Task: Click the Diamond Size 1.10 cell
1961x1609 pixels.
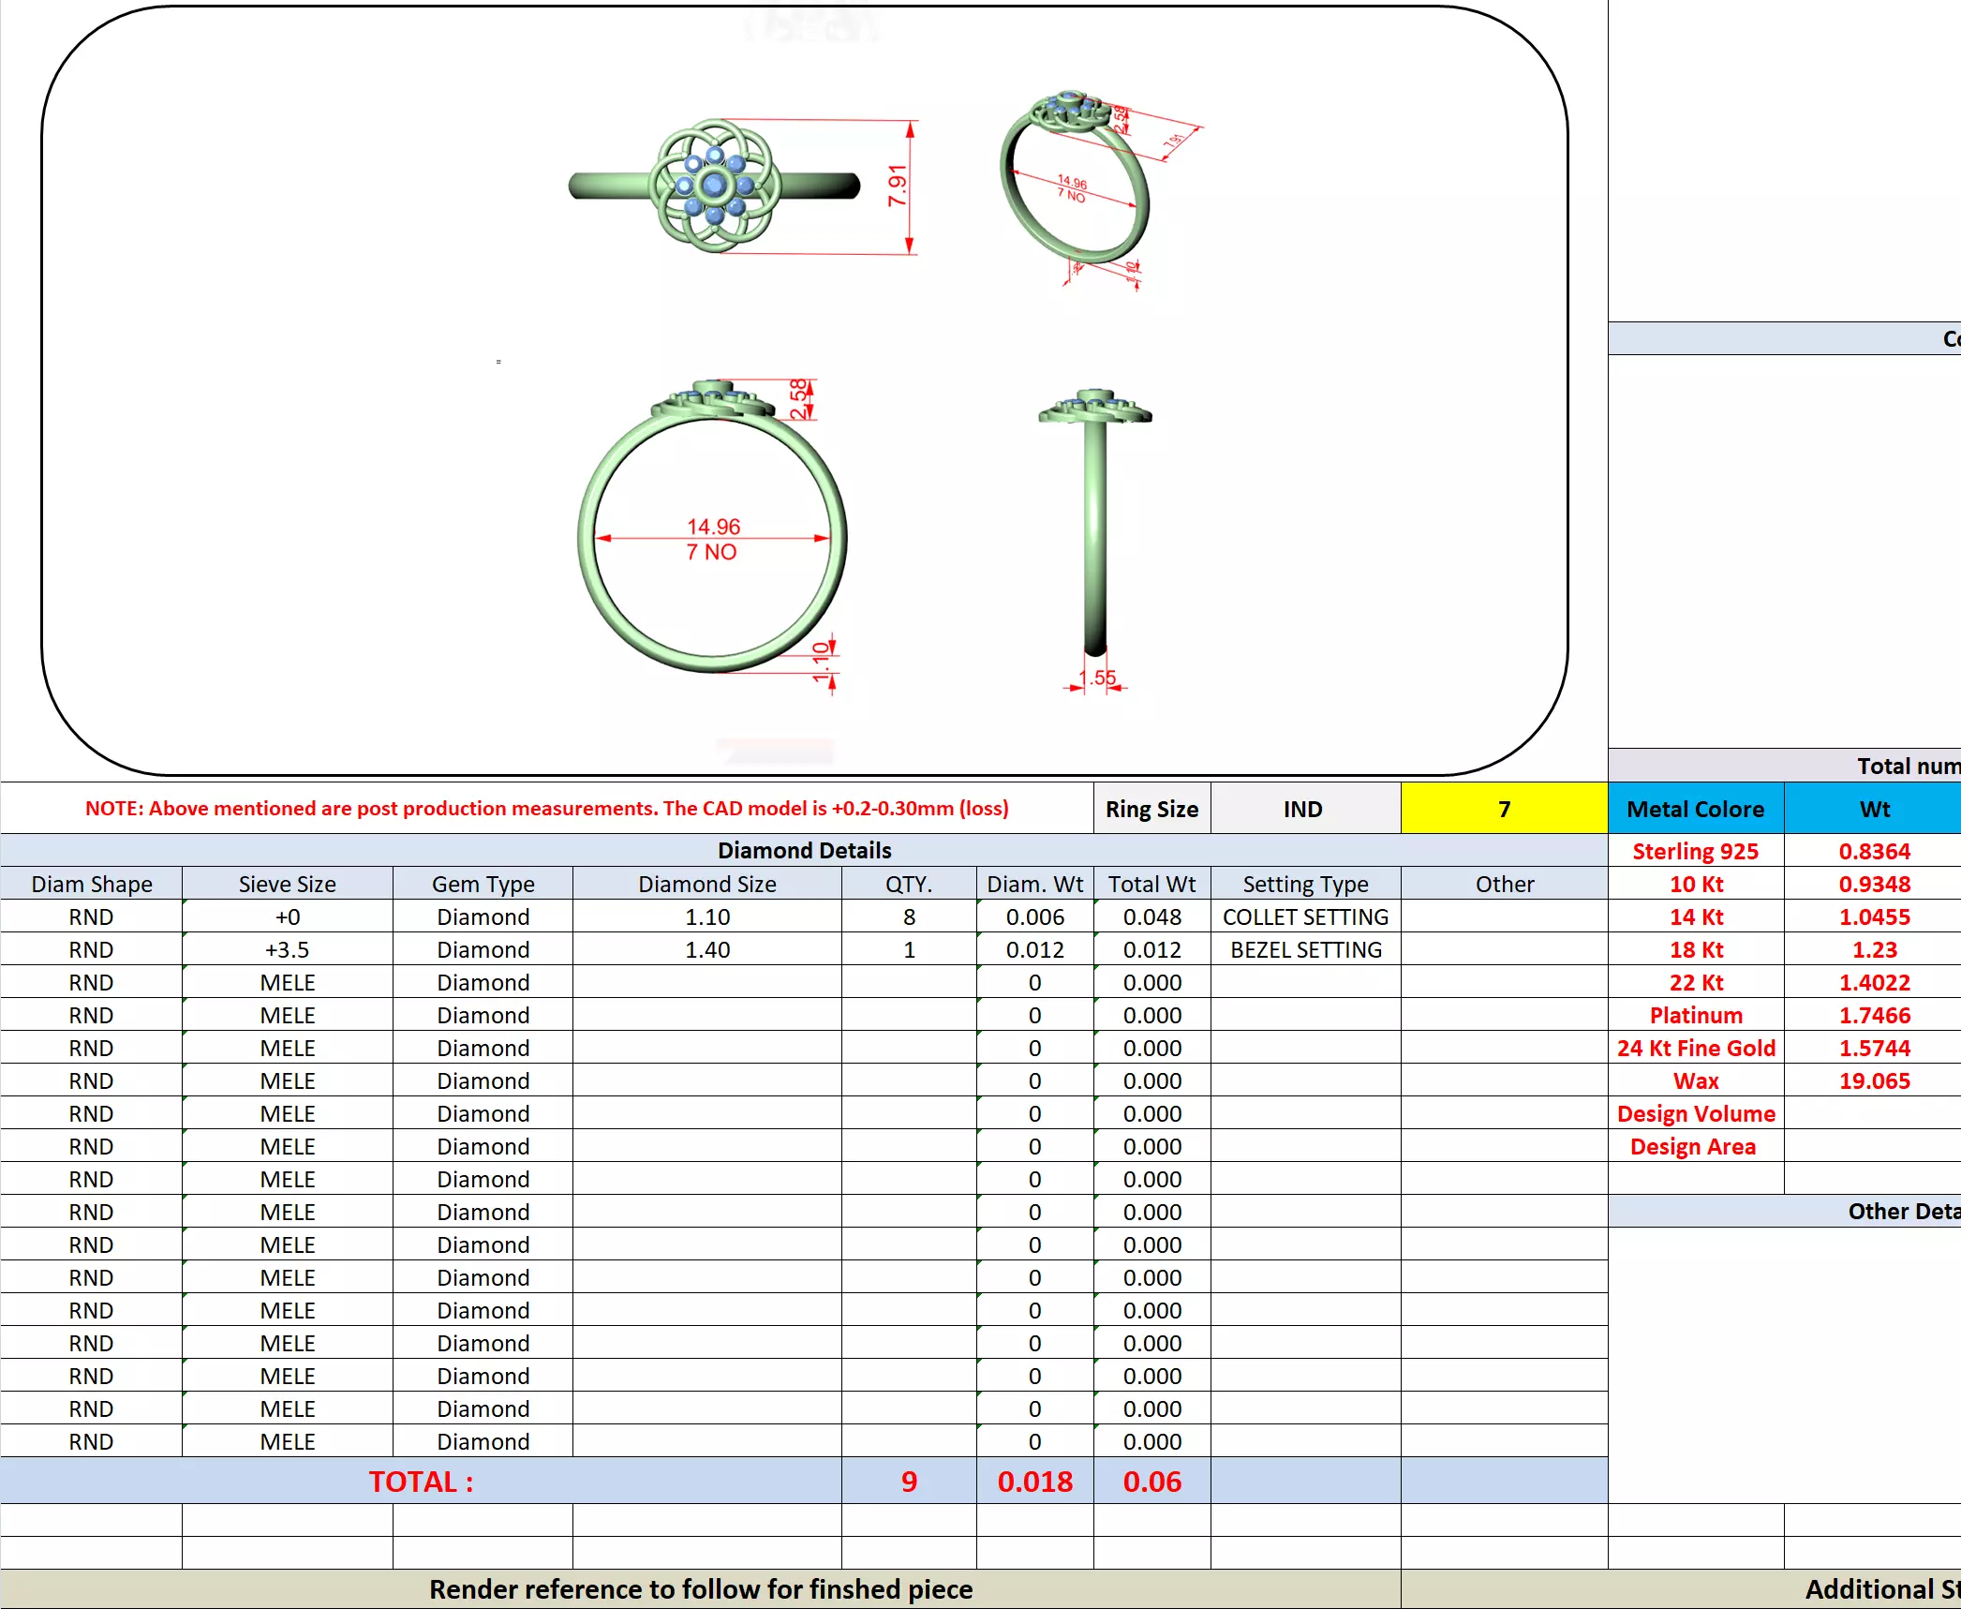Action: coord(706,916)
